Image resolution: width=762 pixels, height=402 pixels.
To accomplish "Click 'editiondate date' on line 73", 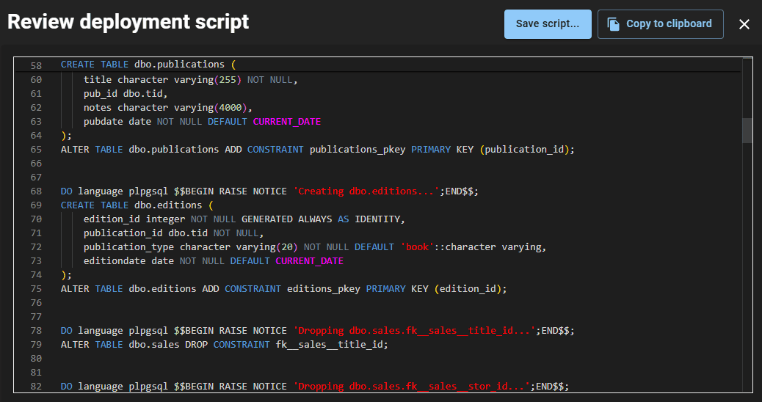I will [128, 261].
